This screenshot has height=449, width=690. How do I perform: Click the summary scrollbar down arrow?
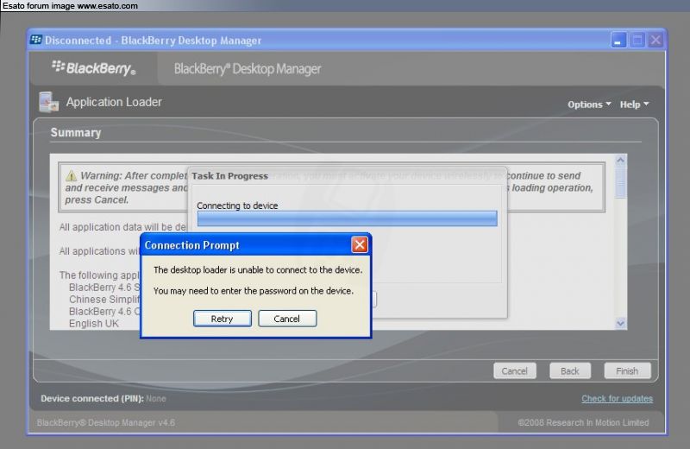pyautogui.click(x=620, y=324)
